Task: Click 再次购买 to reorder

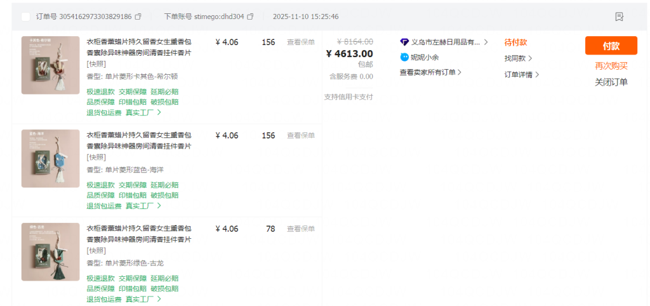Action: [611, 66]
